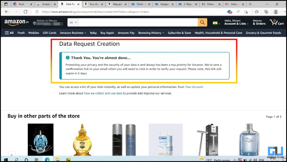Open the silver safety razor product

[208, 140]
